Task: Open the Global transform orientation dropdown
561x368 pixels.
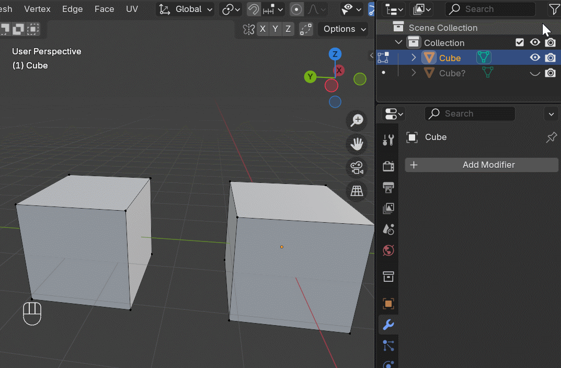Action: 187,9
